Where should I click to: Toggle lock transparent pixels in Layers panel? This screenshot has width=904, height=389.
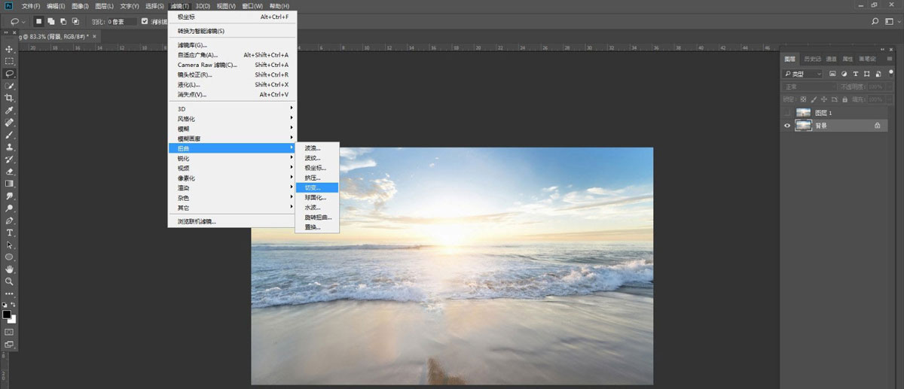[x=803, y=99]
